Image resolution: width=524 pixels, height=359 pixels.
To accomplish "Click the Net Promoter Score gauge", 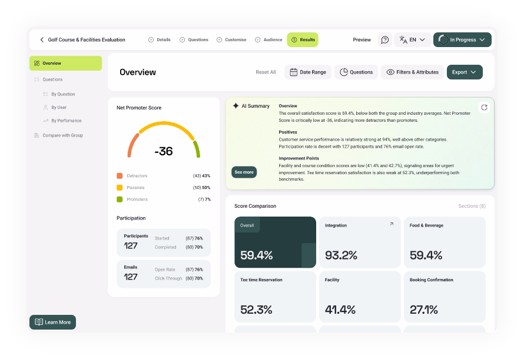I will tap(164, 139).
